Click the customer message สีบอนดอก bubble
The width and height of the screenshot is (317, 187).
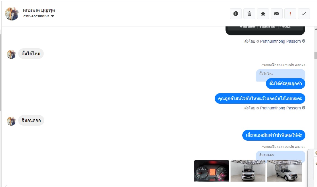[x=31, y=120]
